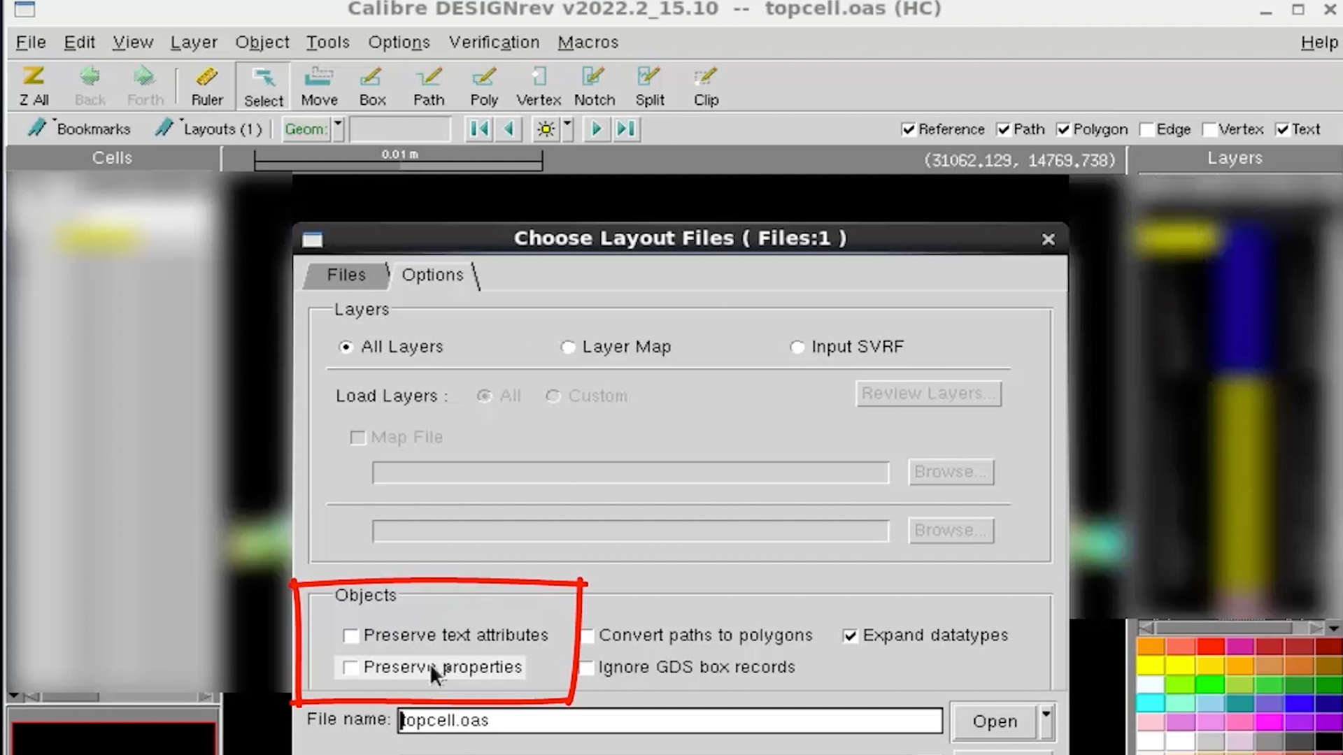Select the Box draw tool
The height and width of the screenshot is (755, 1343).
371,85
